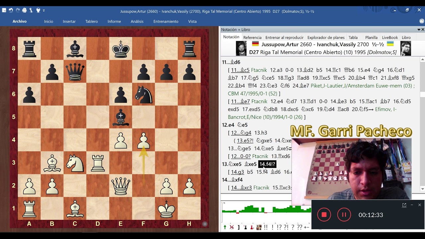Open the Análisis ribbon tab

[x=137, y=21]
